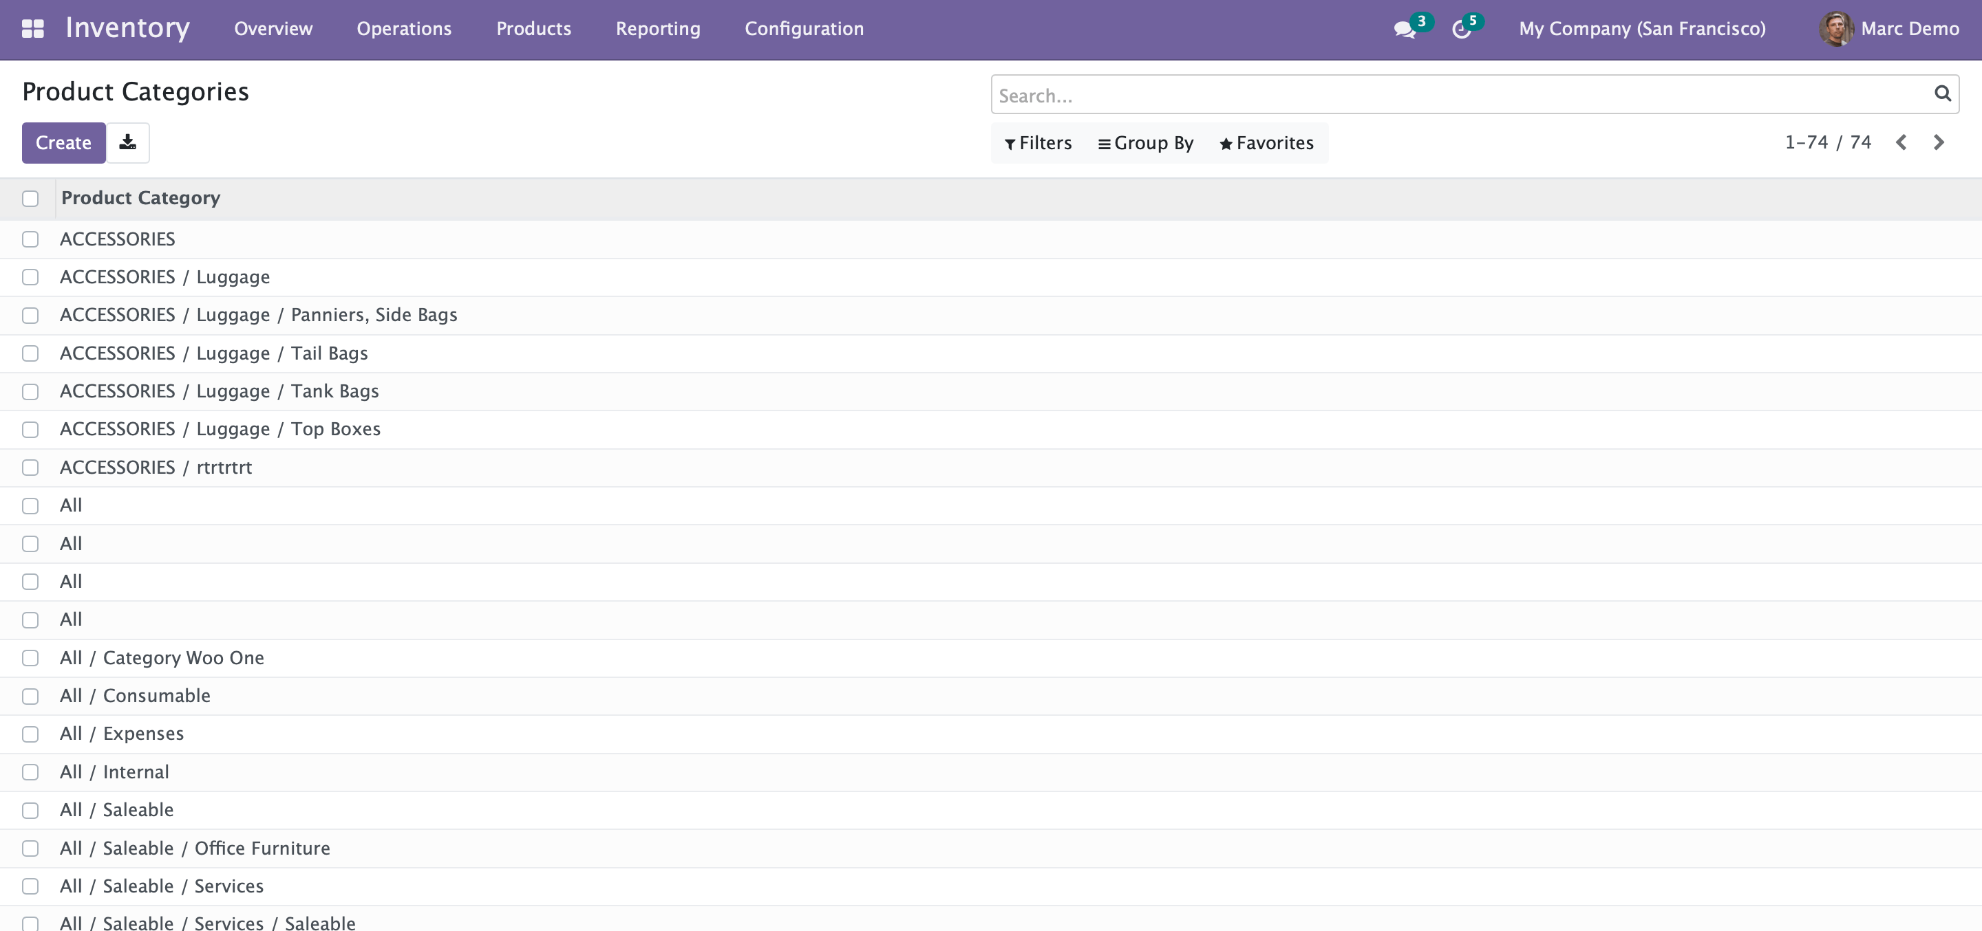Expand the Filters dropdown
The width and height of the screenshot is (1982, 931).
[1038, 143]
